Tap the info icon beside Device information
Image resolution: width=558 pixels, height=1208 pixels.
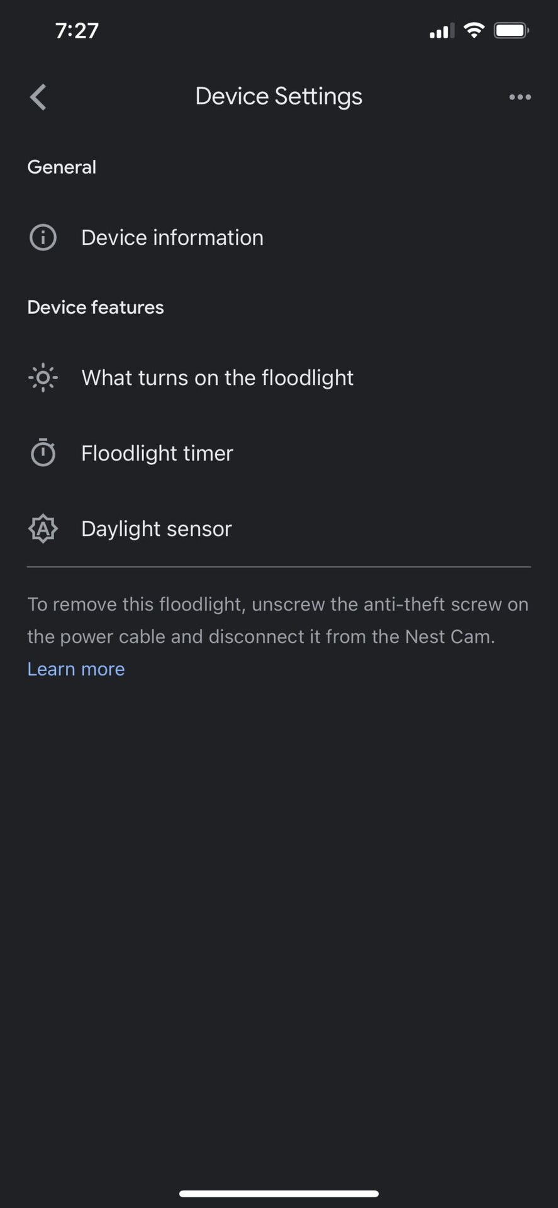point(43,238)
